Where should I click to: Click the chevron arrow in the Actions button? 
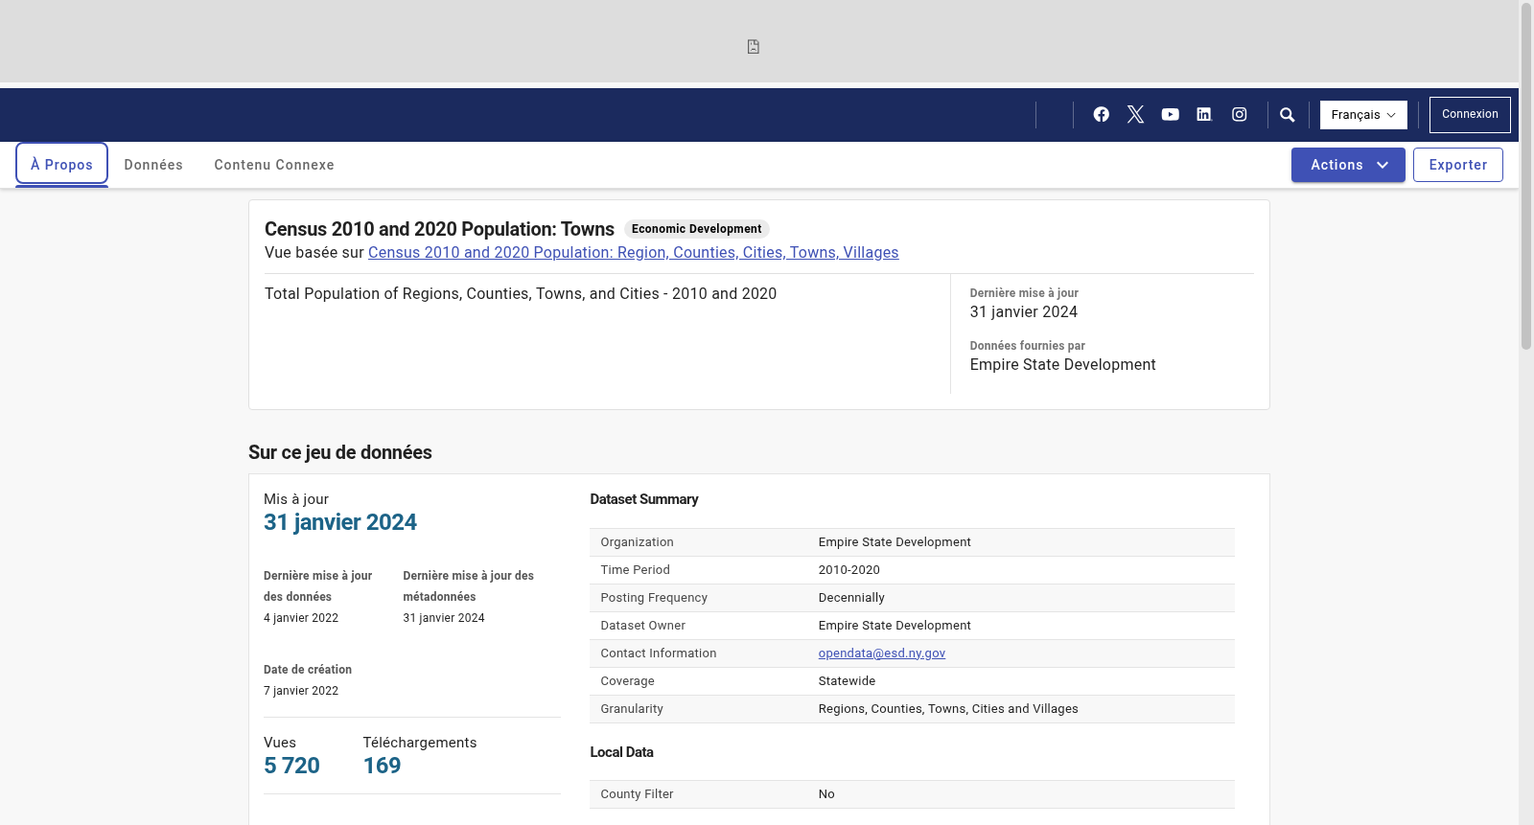click(1383, 165)
